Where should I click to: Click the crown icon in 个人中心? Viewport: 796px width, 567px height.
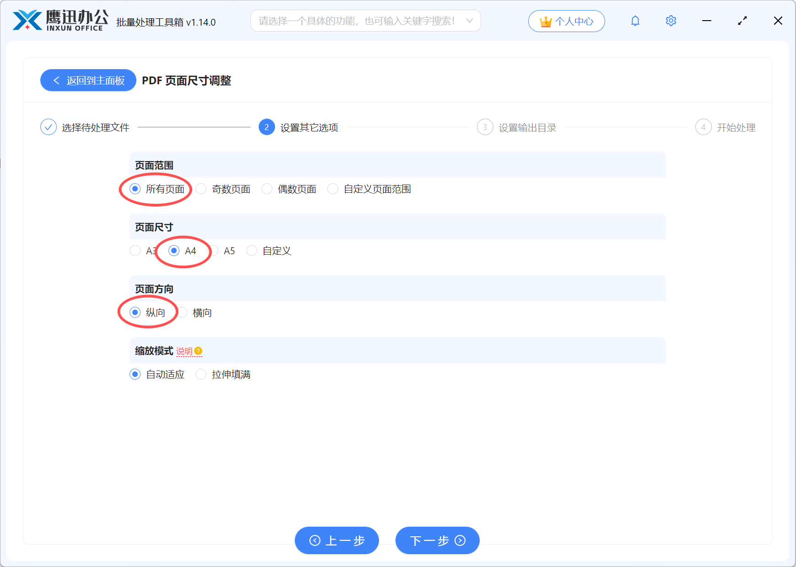[x=546, y=21]
